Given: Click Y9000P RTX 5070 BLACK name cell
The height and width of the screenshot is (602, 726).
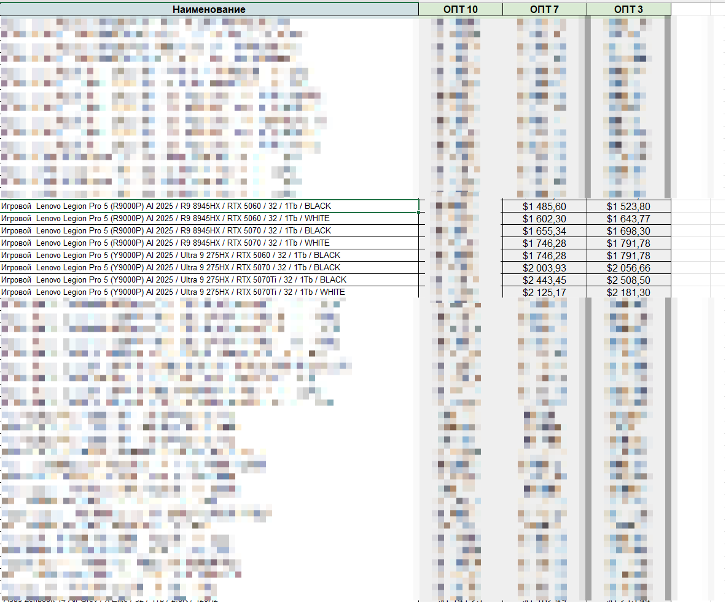Looking at the screenshot, I should point(209,268).
